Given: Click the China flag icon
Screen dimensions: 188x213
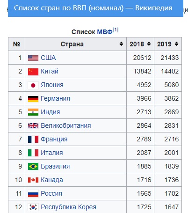Looking at the screenshot, I should click(33, 72).
